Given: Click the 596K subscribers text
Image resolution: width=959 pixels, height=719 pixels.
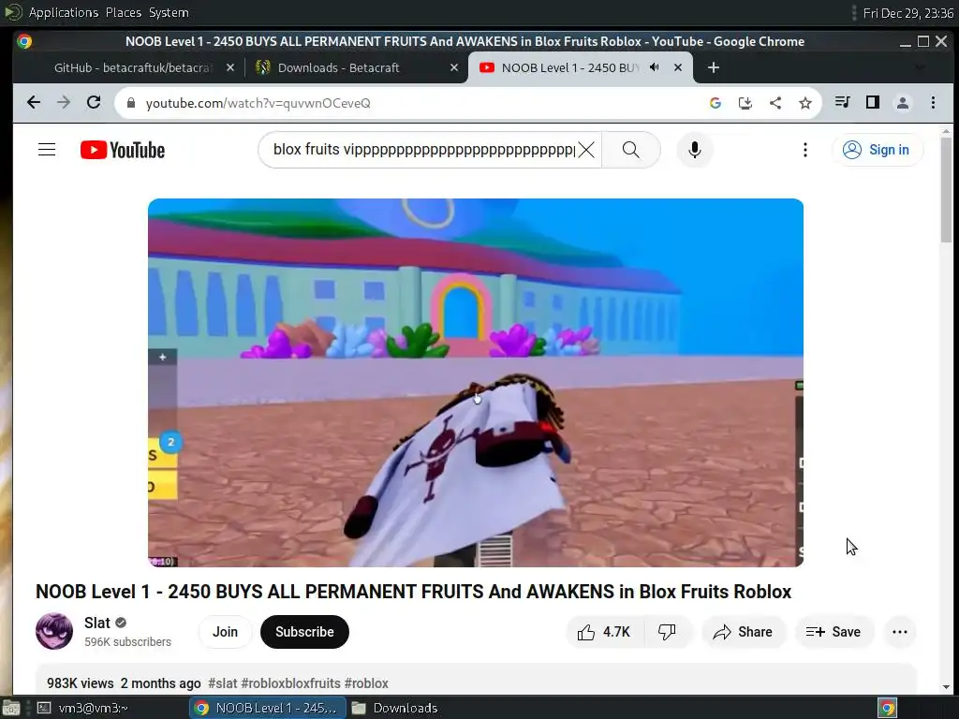Looking at the screenshot, I should pyautogui.click(x=127, y=642).
